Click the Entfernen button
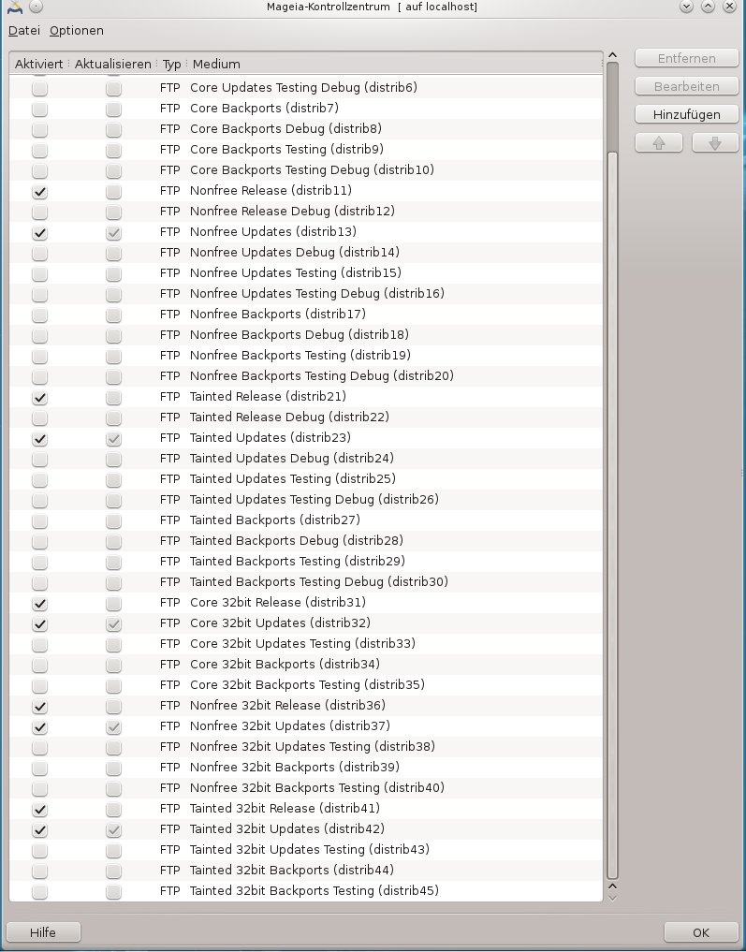Image resolution: width=746 pixels, height=952 pixels. click(686, 58)
